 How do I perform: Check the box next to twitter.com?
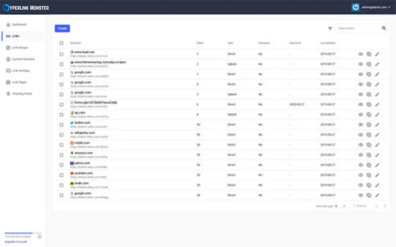point(61,125)
